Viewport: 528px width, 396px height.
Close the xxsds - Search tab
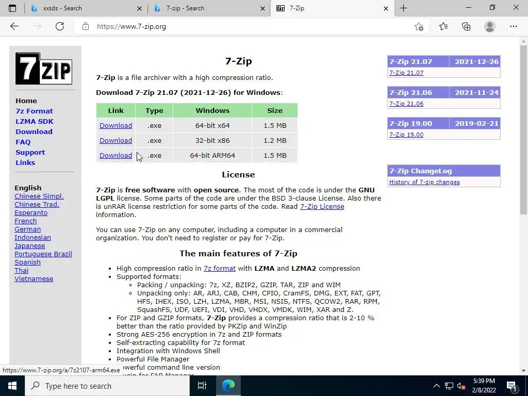(x=139, y=8)
